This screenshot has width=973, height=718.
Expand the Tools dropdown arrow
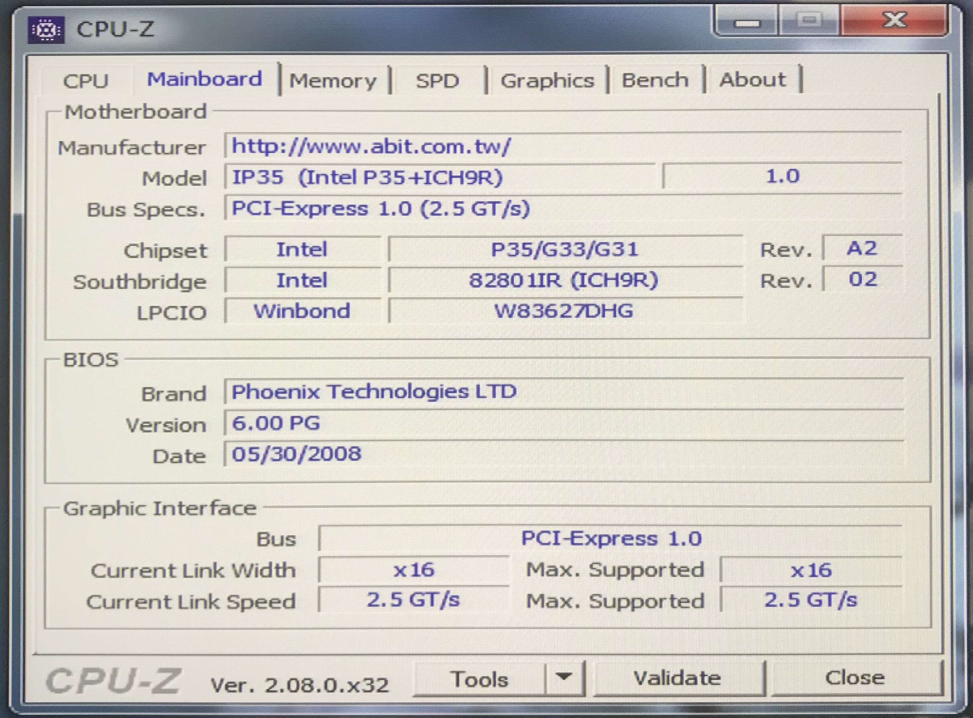click(564, 677)
